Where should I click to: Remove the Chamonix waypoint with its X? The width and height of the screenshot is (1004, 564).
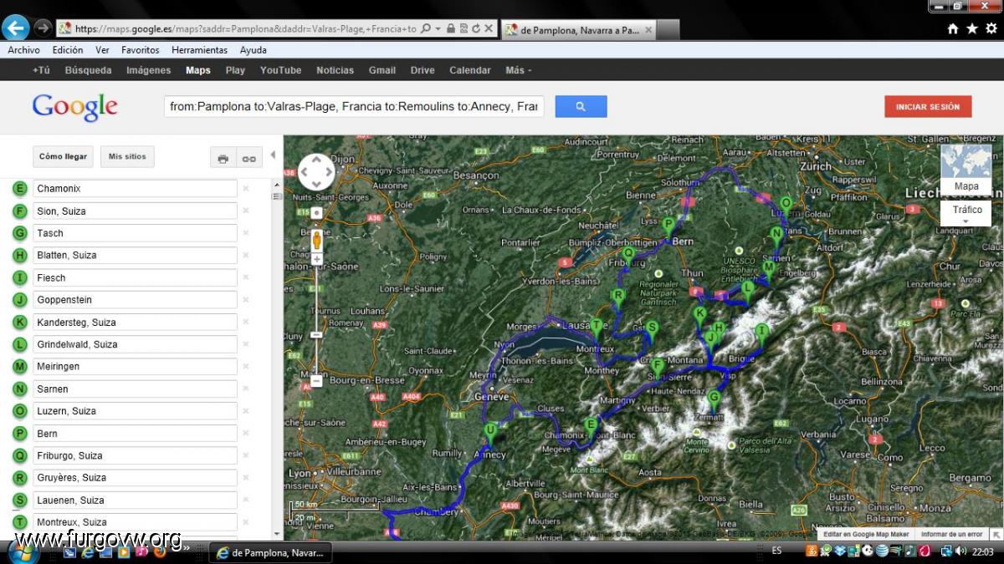point(246,189)
